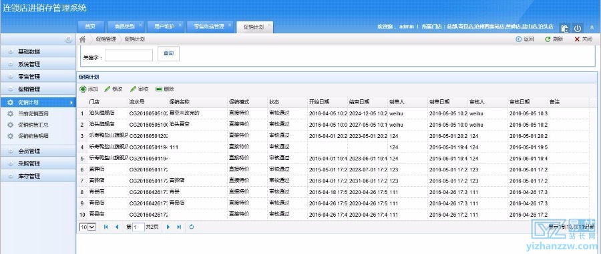Expand the 采购管理 accordion section
The image size is (601, 254).
38,164
